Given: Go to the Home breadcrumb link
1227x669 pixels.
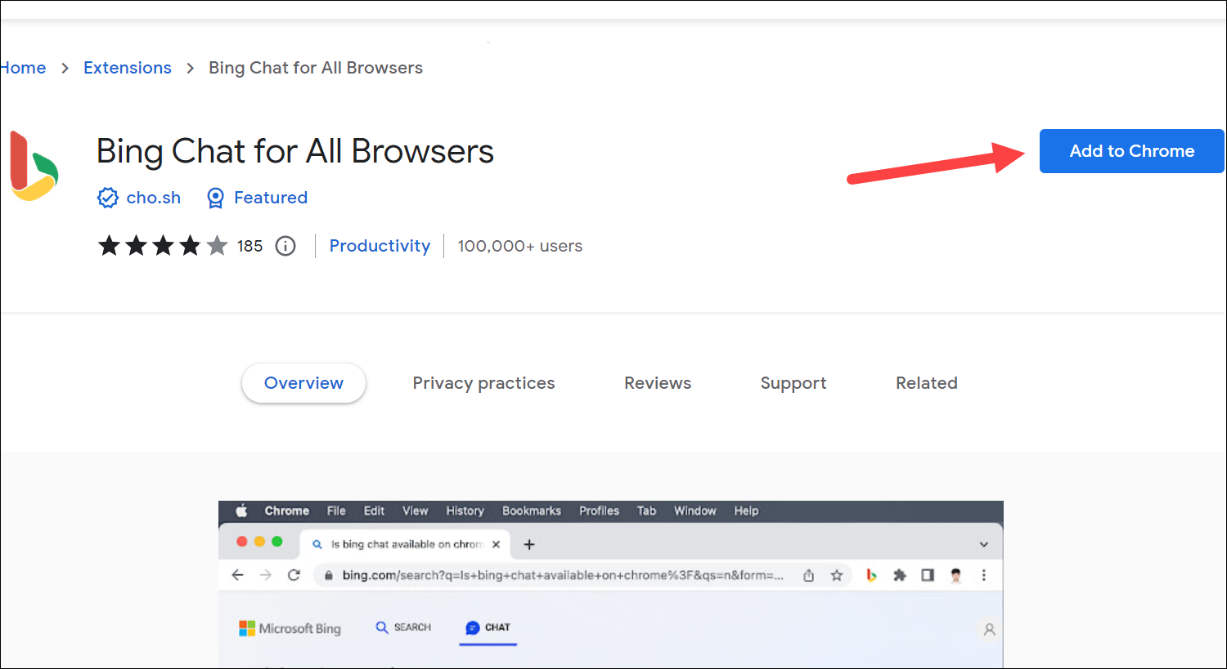Looking at the screenshot, I should 23,68.
